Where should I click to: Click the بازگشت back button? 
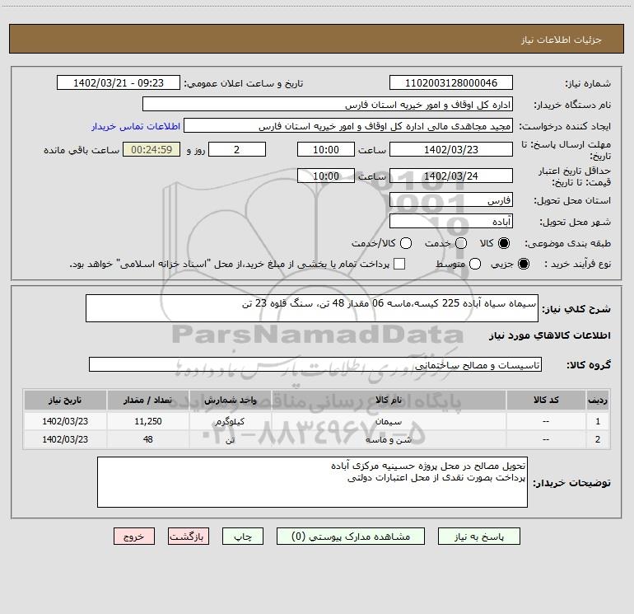click(189, 537)
